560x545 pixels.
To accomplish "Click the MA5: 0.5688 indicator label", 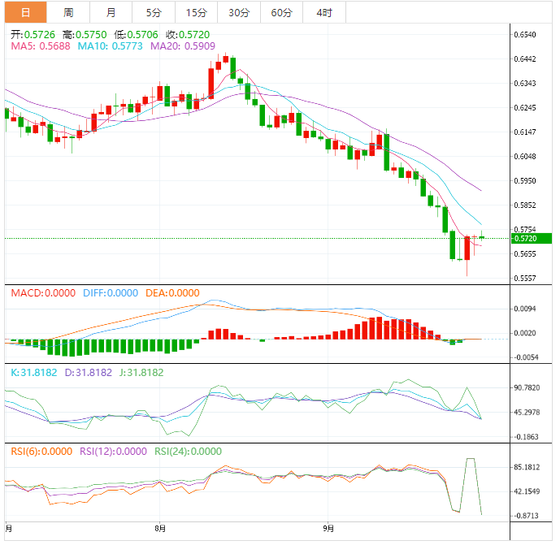I will click(x=41, y=47).
